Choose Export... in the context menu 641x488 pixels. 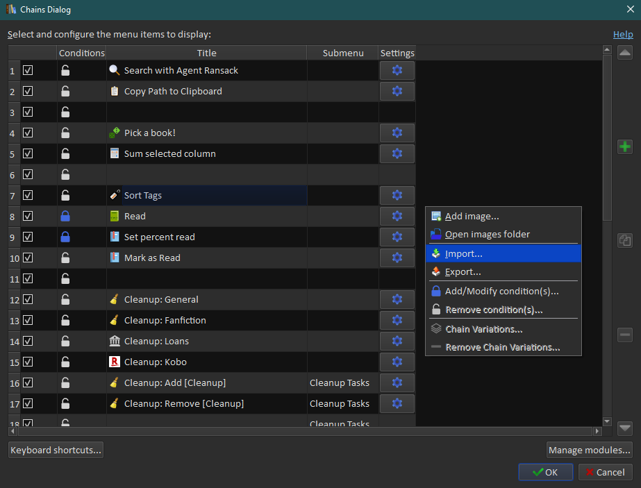(x=463, y=272)
